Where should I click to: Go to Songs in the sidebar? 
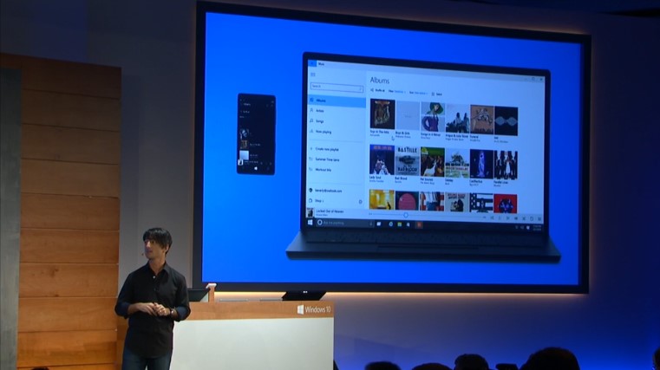coord(320,121)
